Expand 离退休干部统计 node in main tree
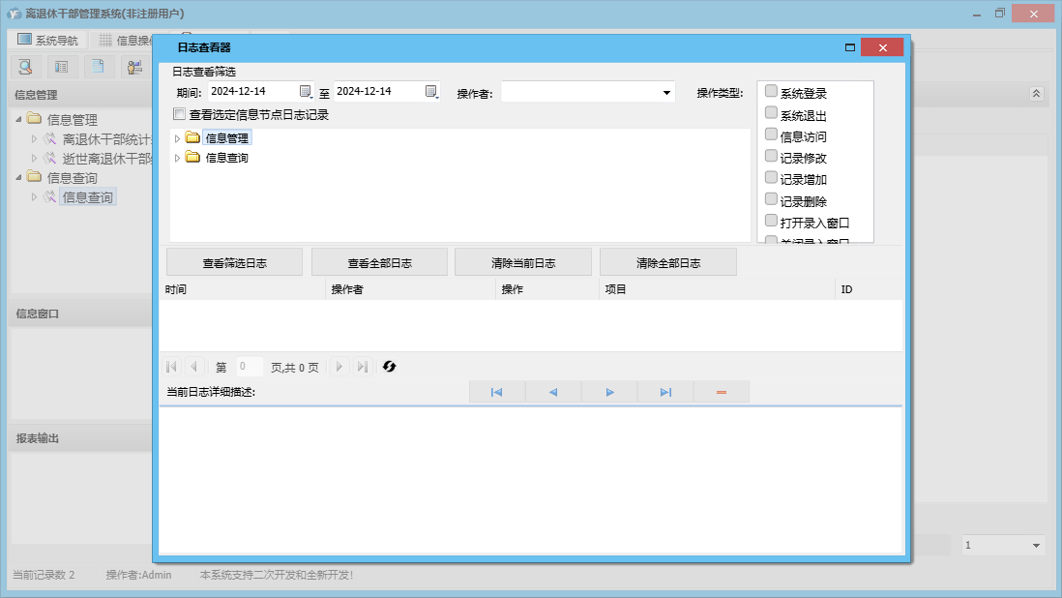 coord(34,138)
